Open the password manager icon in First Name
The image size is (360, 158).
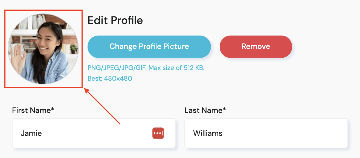pyautogui.click(x=158, y=133)
